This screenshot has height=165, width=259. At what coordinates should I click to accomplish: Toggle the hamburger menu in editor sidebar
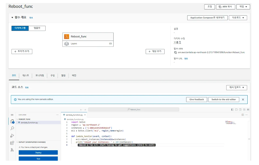[12, 115]
